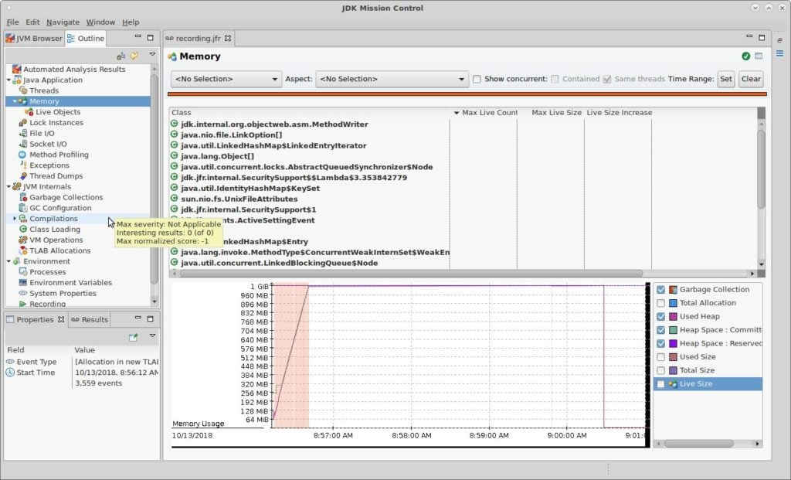This screenshot has height=480, width=791.
Task: Close the Properties view tab
Action: tap(61, 319)
